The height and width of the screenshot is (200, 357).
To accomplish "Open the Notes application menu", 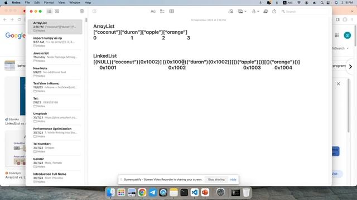I will (x=16, y=2).
